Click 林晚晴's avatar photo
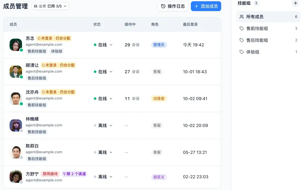 tap(16, 125)
